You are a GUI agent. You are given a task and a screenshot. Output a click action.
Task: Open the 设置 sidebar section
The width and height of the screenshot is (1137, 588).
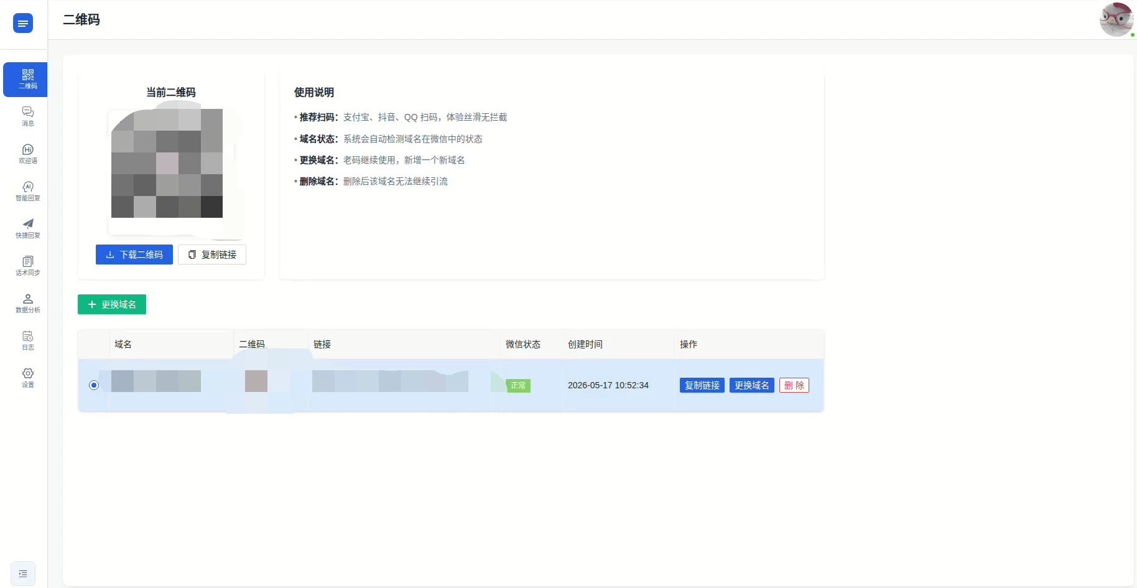click(x=27, y=378)
